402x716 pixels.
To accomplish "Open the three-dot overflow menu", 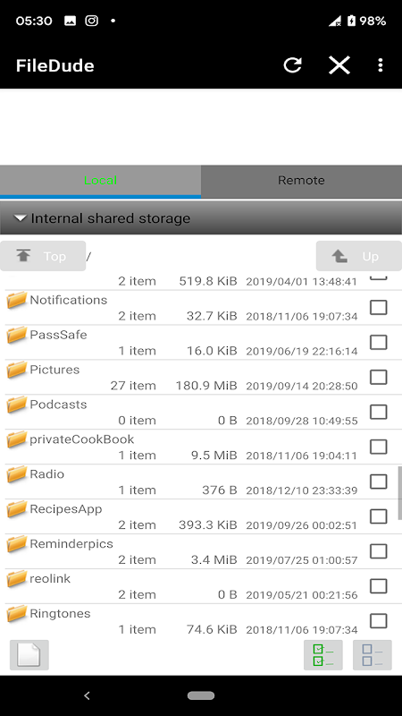I will [381, 65].
